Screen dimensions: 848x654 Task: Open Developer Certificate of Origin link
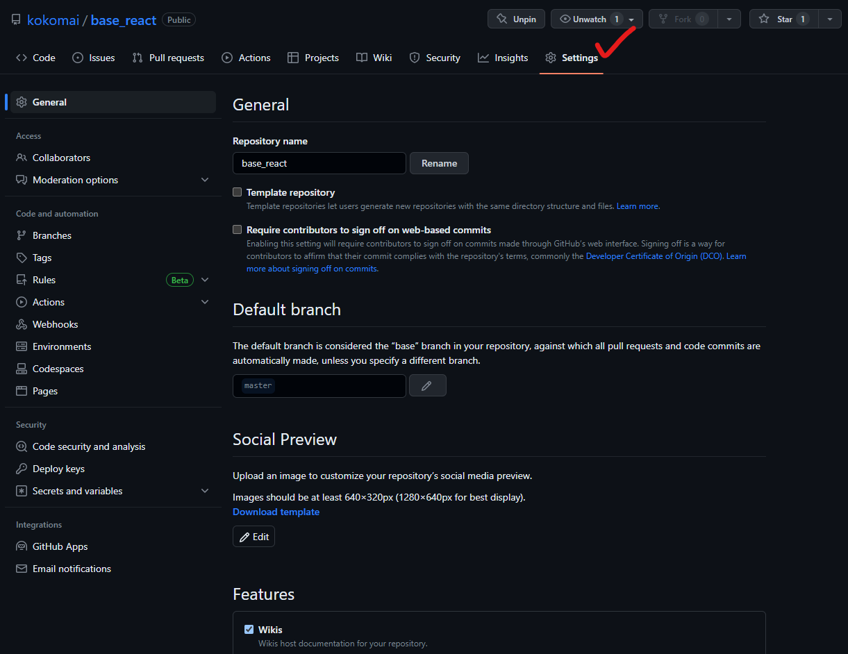pos(654,256)
